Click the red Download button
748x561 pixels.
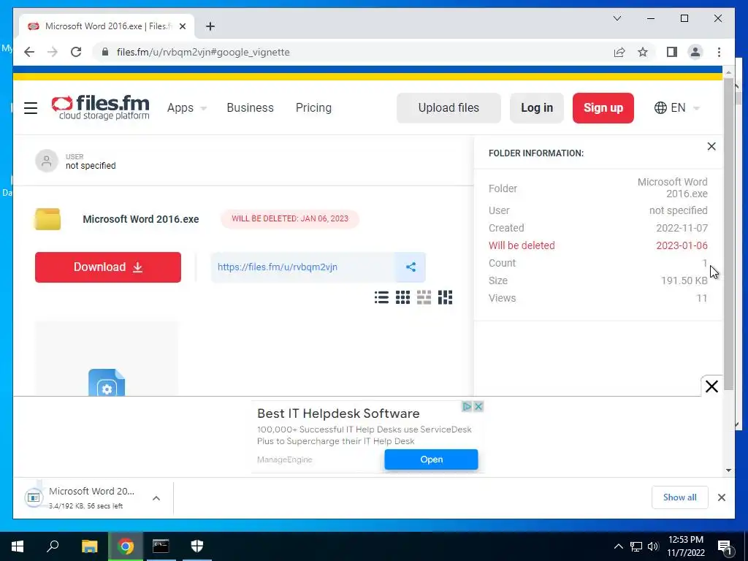[108, 267]
